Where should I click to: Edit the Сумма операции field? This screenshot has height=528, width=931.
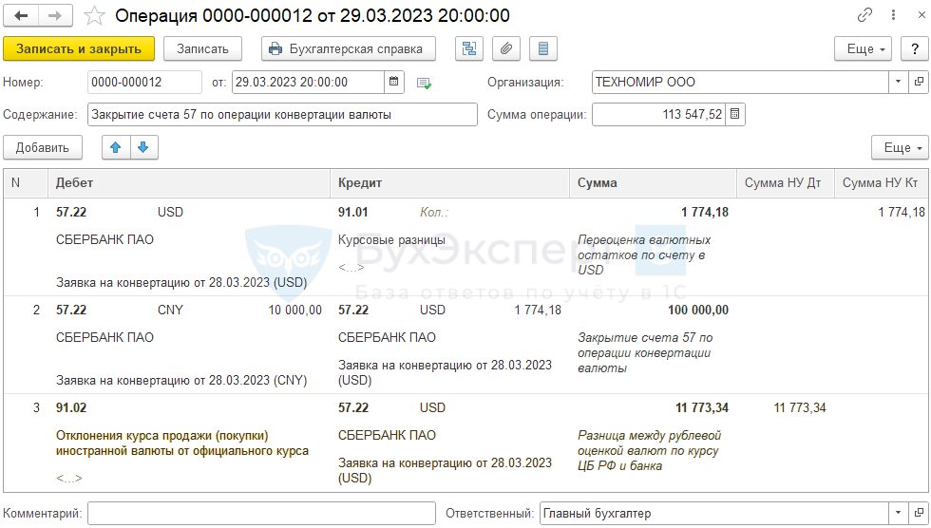(x=658, y=115)
